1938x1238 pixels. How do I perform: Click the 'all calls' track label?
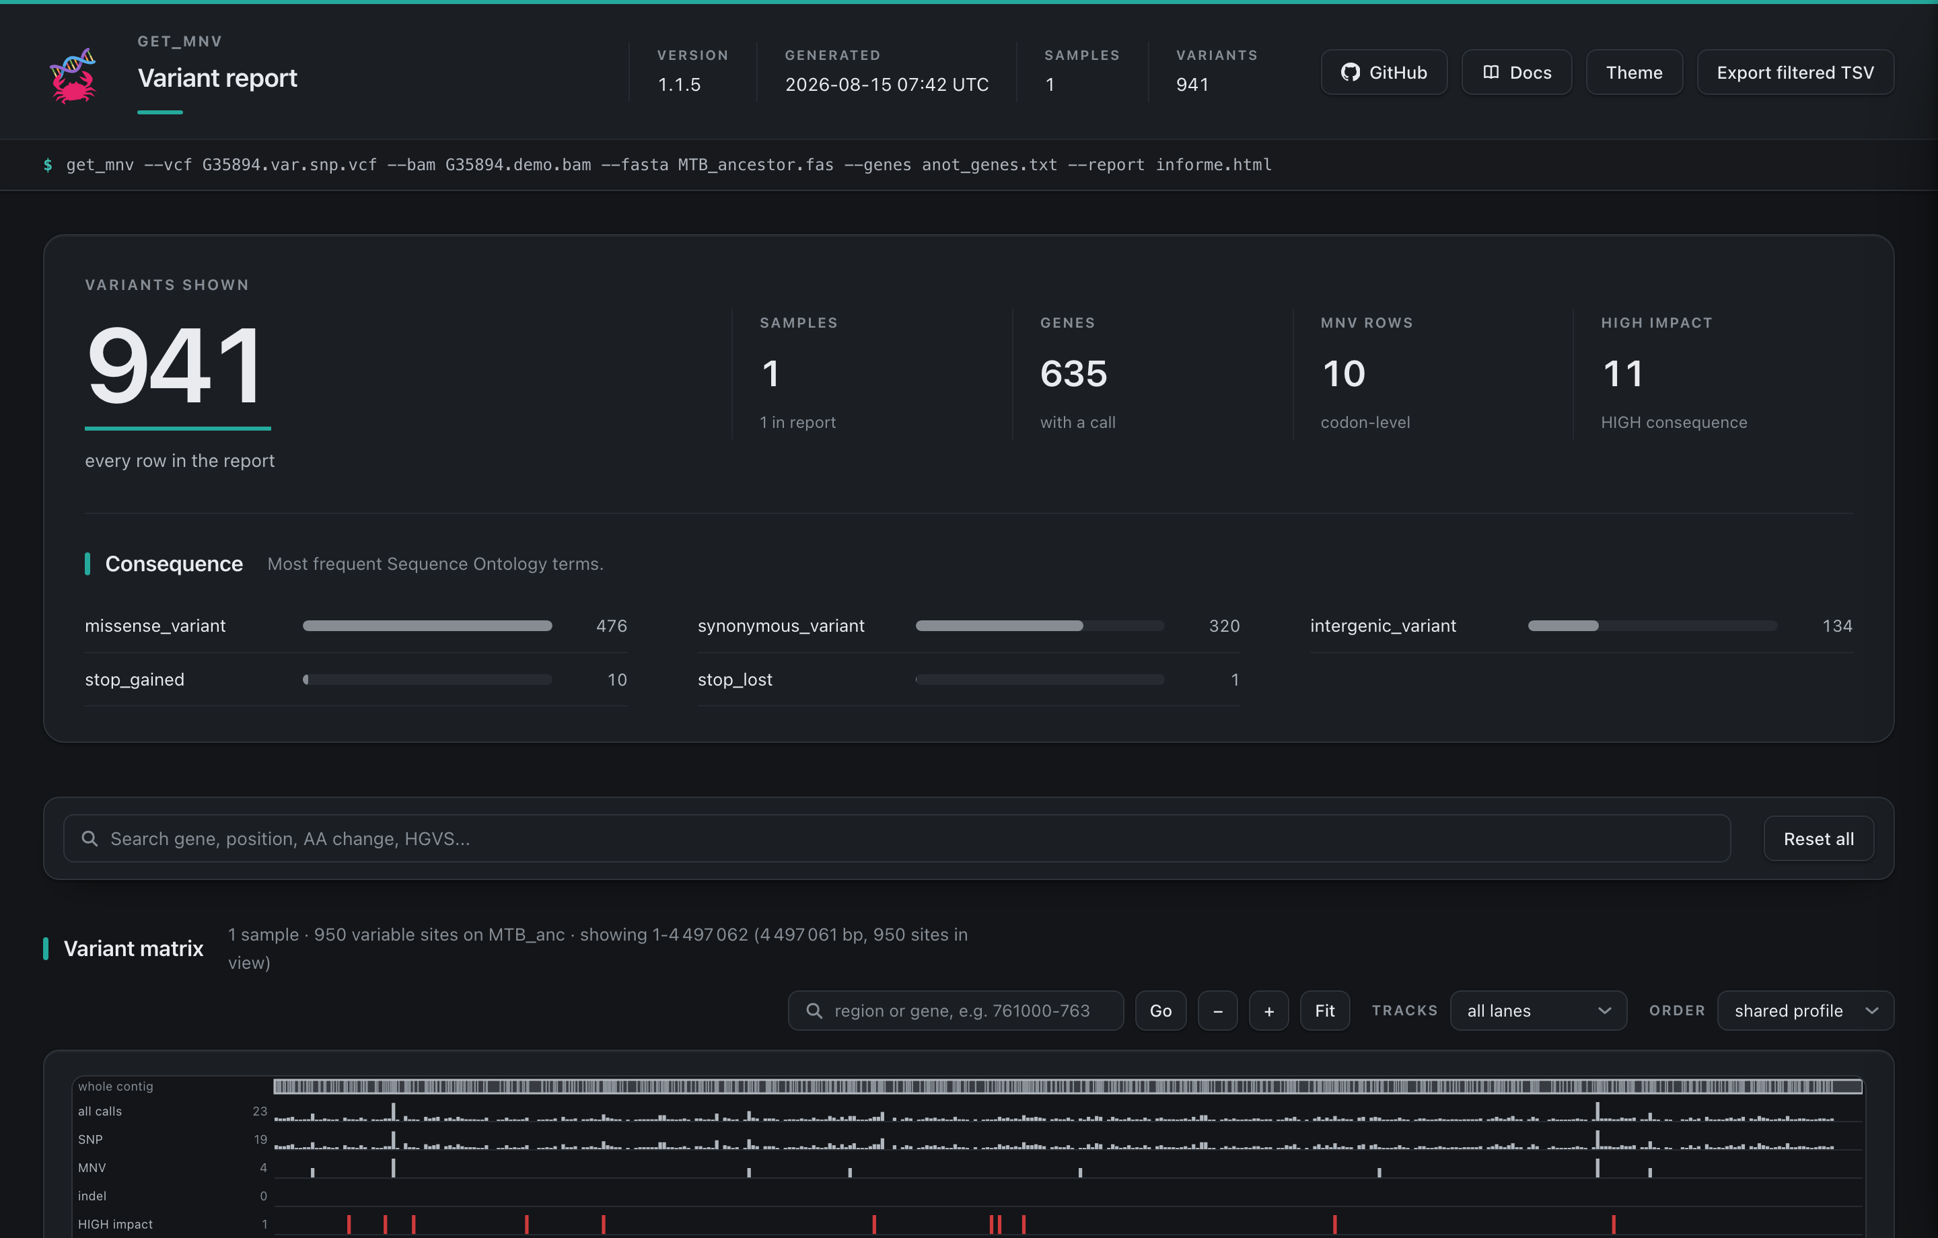100,1112
